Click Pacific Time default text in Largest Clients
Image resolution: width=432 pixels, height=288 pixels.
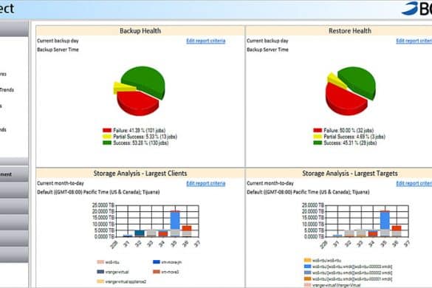point(98,192)
